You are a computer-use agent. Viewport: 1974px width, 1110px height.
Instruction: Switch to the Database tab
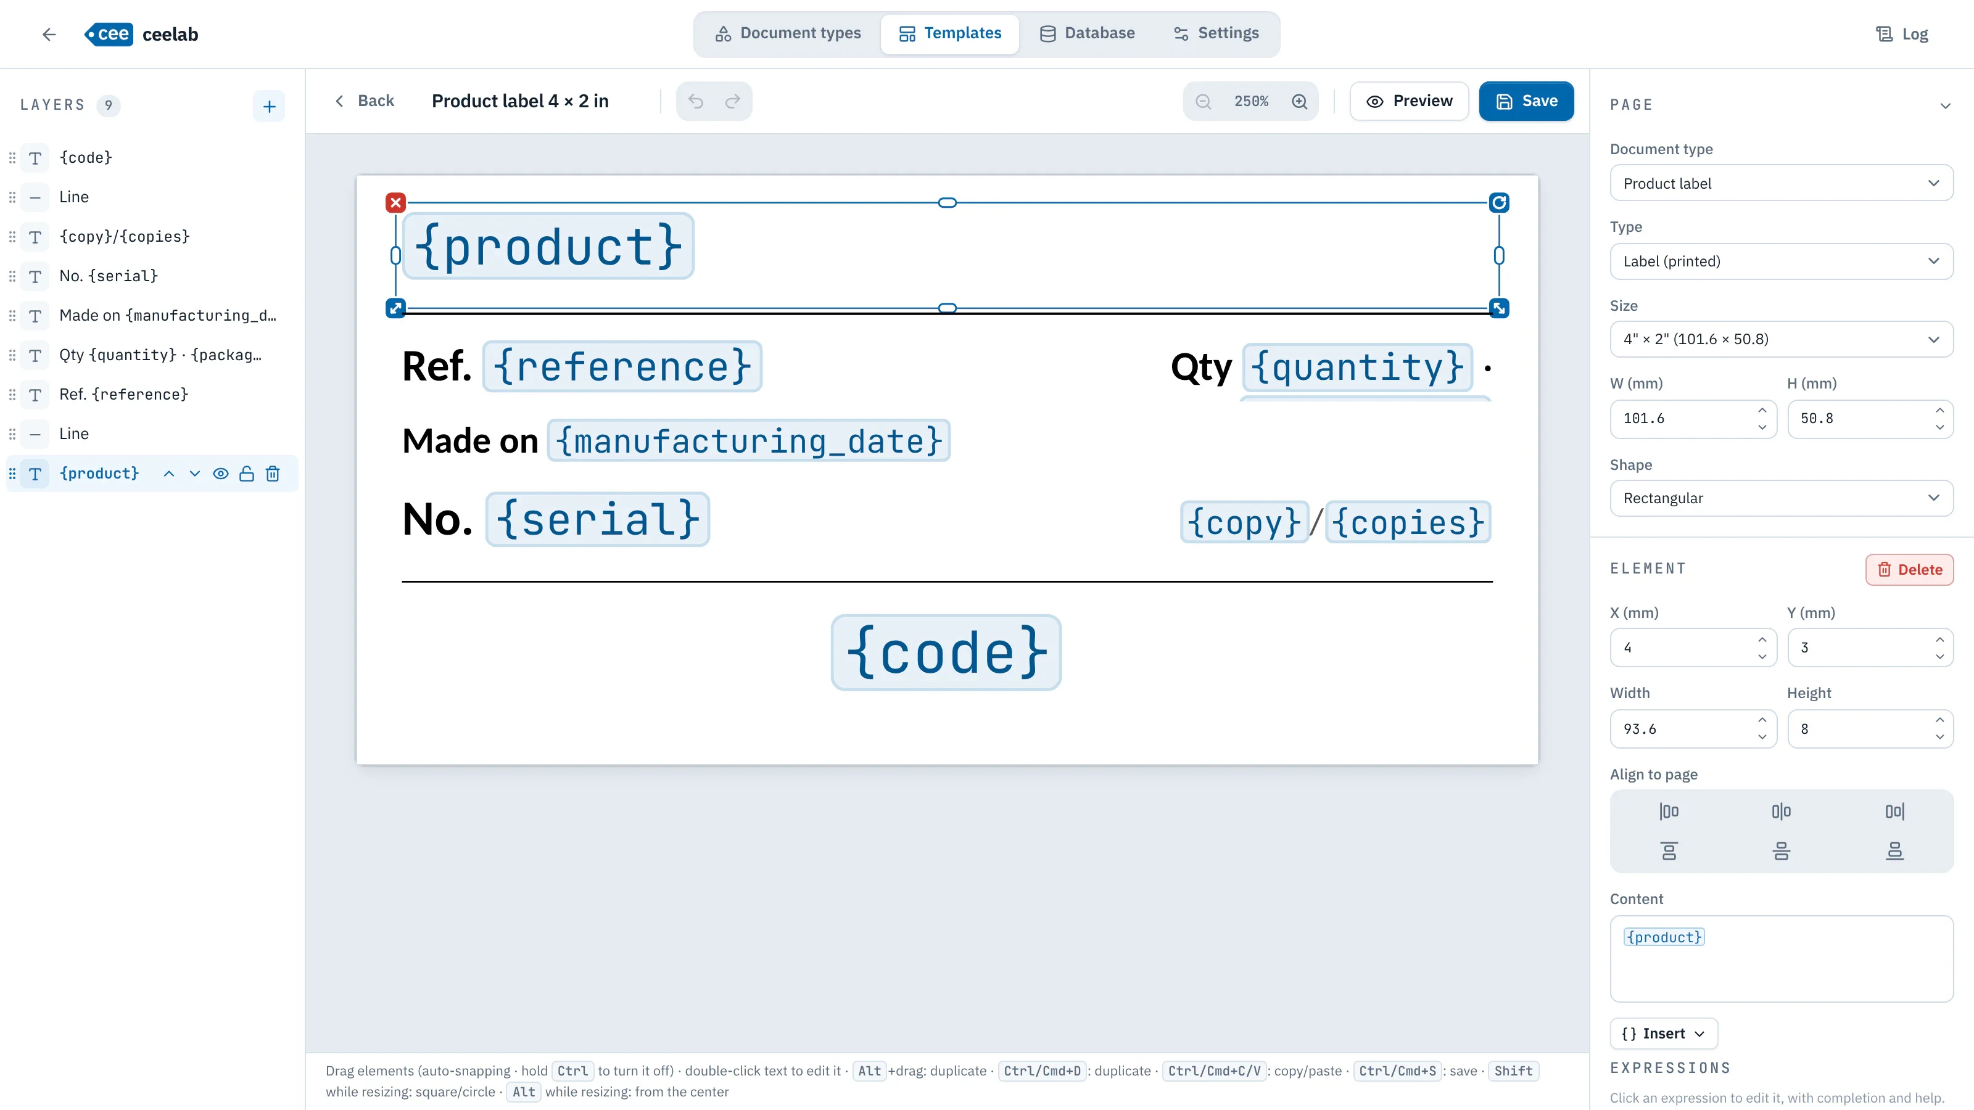pyautogui.click(x=1088, y=33)
